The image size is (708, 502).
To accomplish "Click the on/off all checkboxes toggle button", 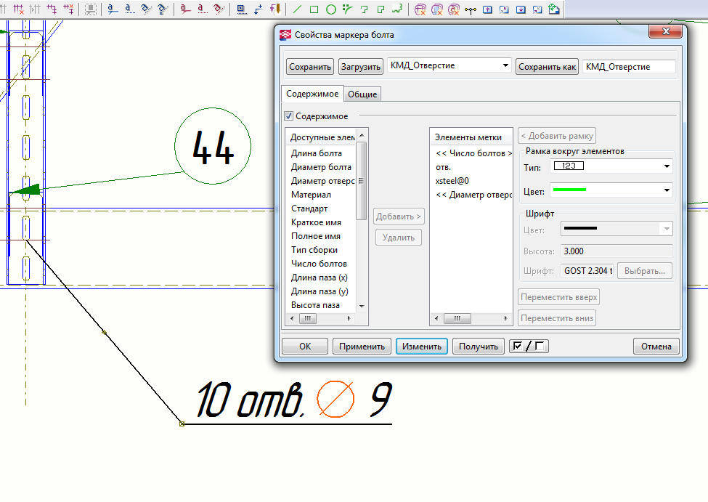I will (x=529, y=347).
